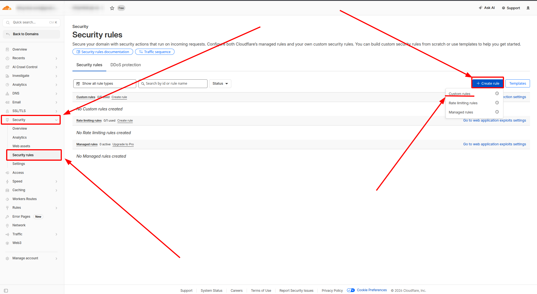Open the Templates button
Image resolution: width=537 pixels, height=294 pixels.
click(517, 83)
